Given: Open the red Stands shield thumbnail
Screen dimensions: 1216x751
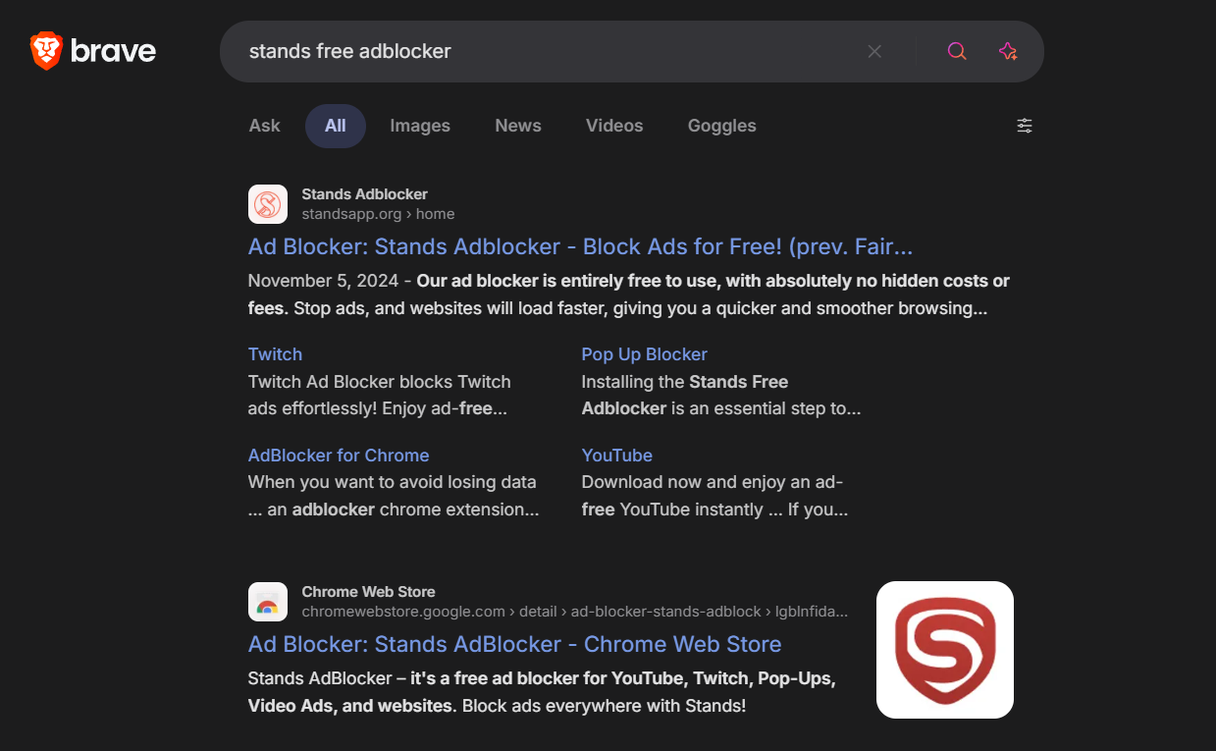Looking at the screenshot, I should [944, 650].
